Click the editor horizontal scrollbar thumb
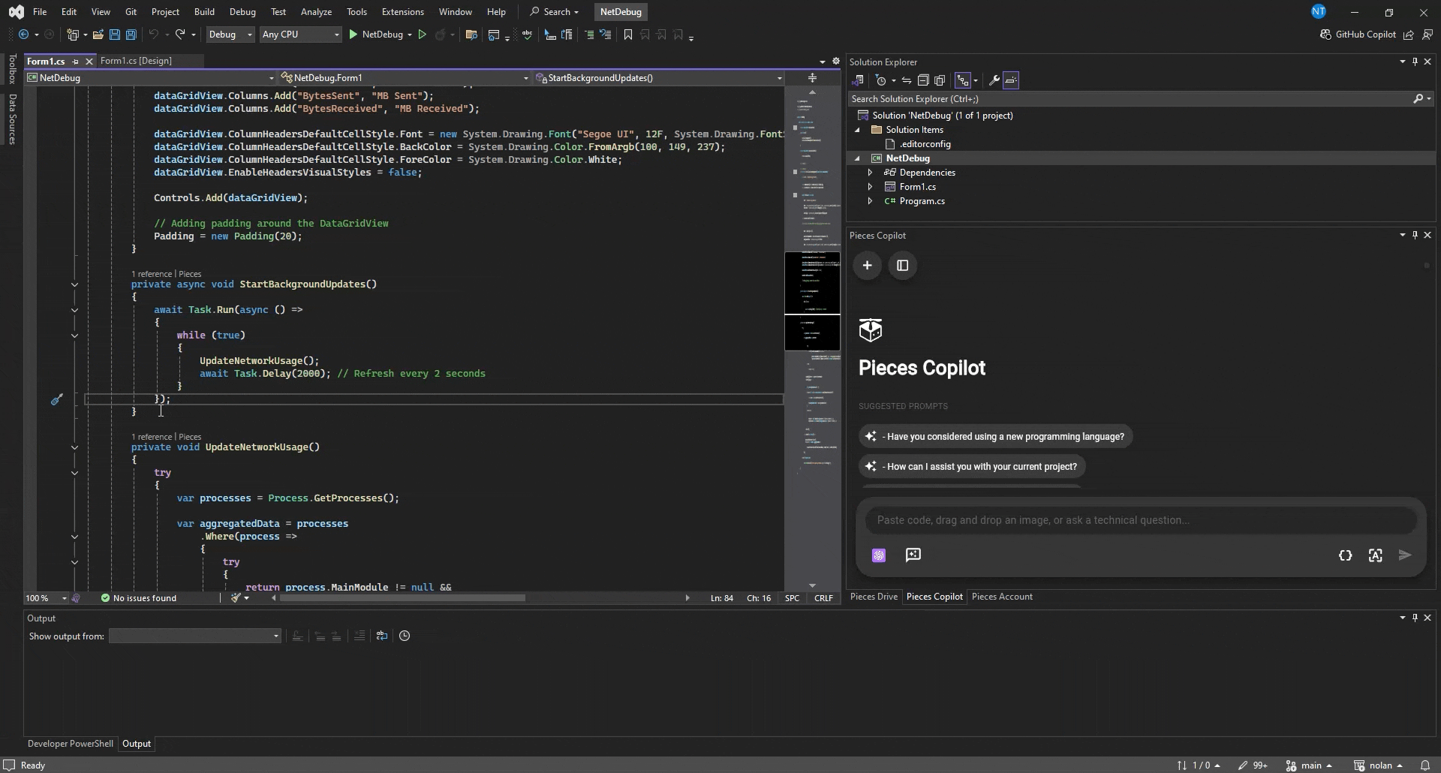The width and height of the screenshot is (1441, 773). 402,598
